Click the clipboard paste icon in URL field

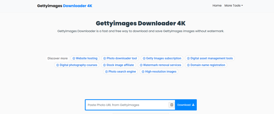pyautogui.click(x=171, y=105)
